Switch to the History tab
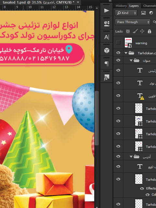This screenshot has height=208, width=156. click(x=121, y=6)
